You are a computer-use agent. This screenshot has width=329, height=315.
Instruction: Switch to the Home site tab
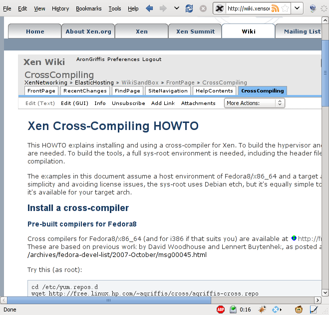[35, 31]
